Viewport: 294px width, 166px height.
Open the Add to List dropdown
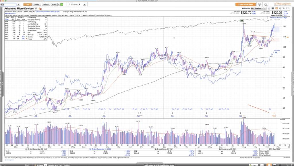click(257, 8)
